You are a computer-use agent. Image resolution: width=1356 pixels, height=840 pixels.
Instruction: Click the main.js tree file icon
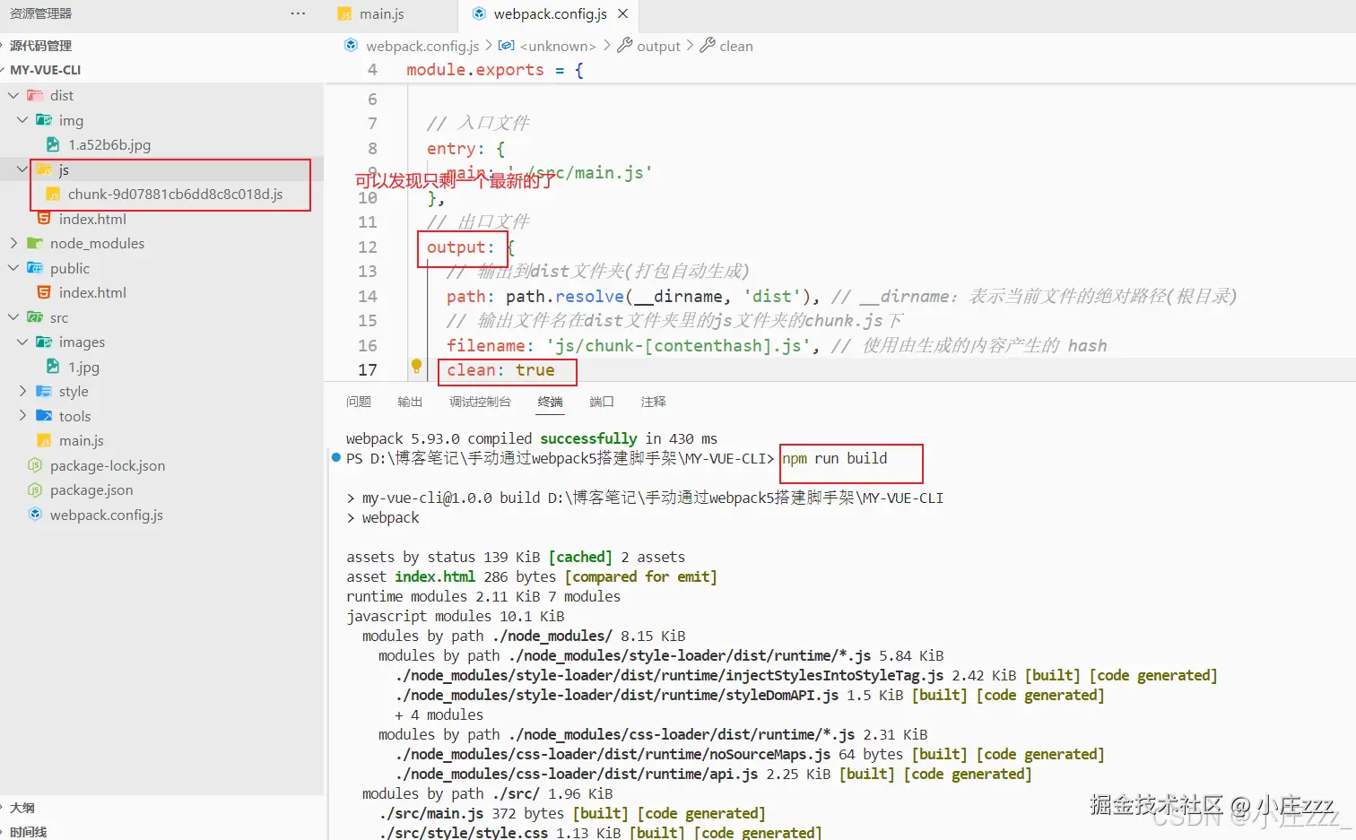44,440
